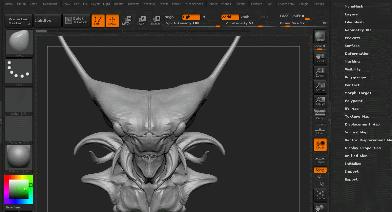392x212 pixels.
Task: Select the Scale transform tool
Action: (x=140, y=20)
